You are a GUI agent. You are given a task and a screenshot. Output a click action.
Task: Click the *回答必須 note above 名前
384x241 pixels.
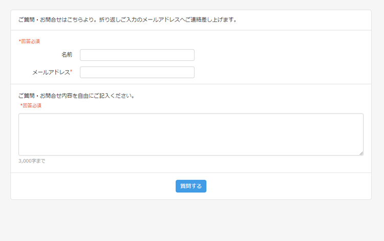[x=29, y=41]
